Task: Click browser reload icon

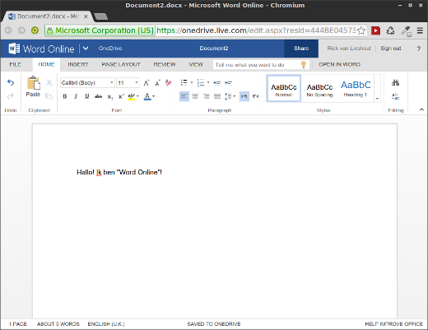Action: 35,30
